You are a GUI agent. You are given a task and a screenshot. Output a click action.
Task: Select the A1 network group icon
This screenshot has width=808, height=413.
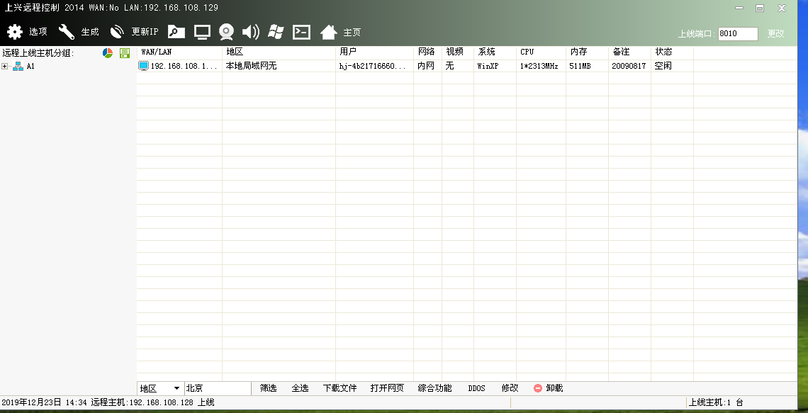pyautogui.click(x=18, y=66)
